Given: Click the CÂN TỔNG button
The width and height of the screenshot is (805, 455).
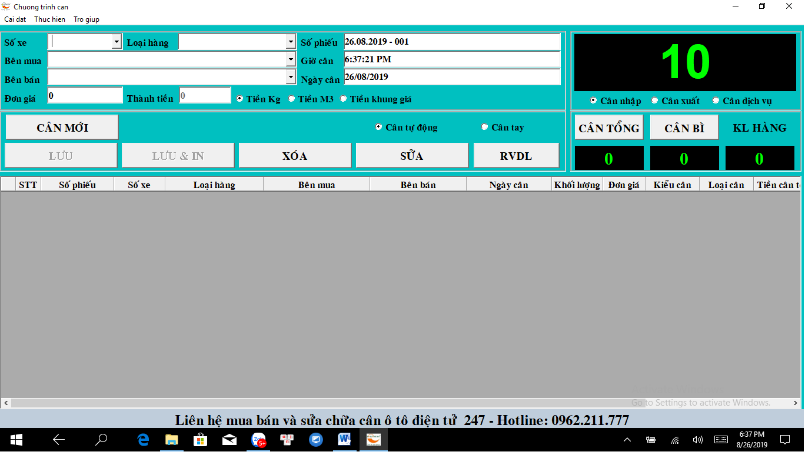Looking at the screenshot, I should (x=609, y=128).
